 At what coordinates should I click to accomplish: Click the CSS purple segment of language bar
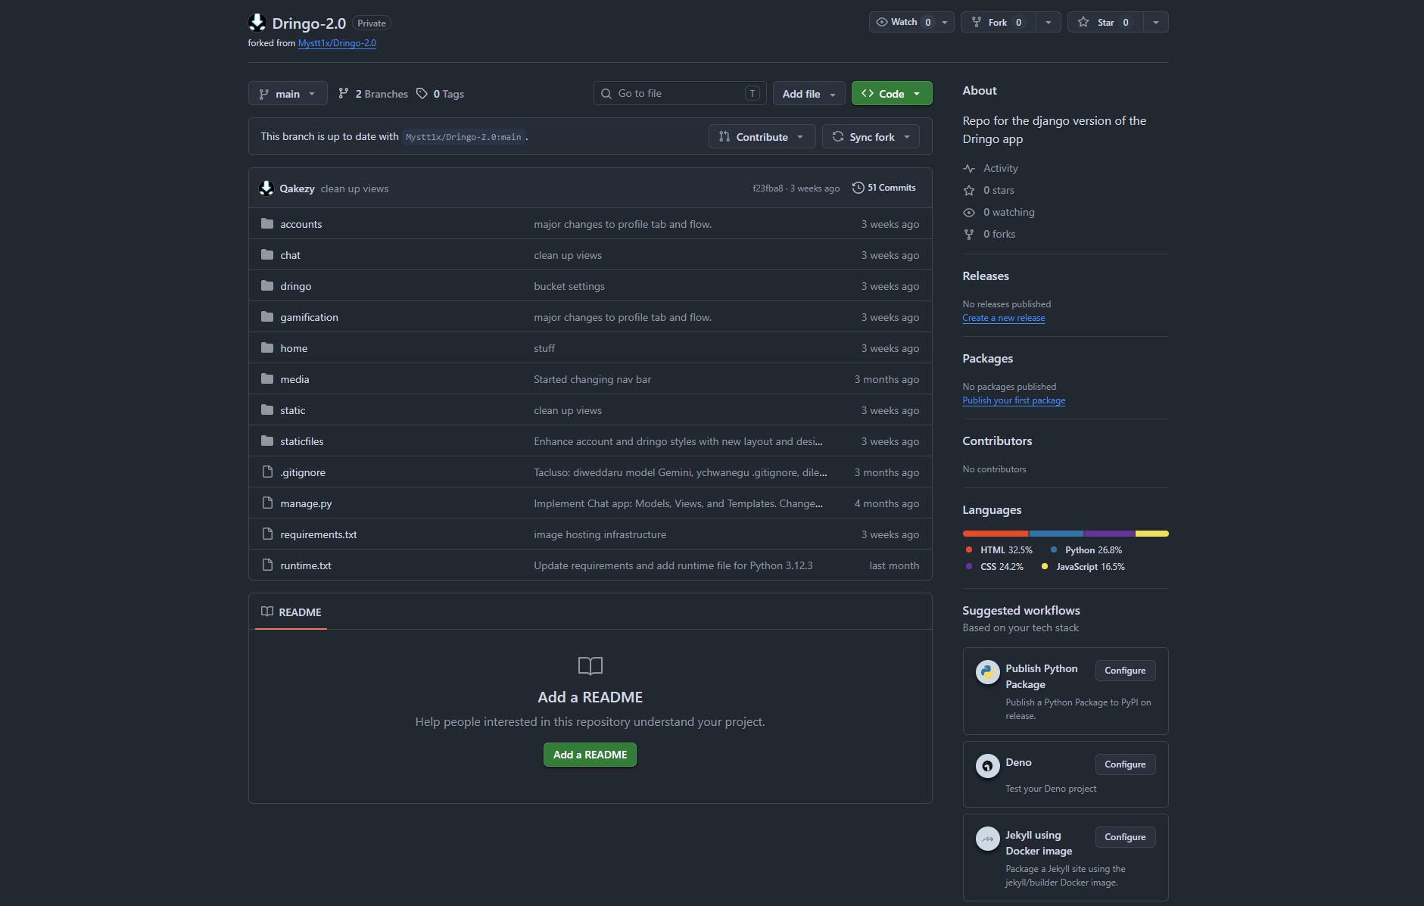tap(1109, 534)
